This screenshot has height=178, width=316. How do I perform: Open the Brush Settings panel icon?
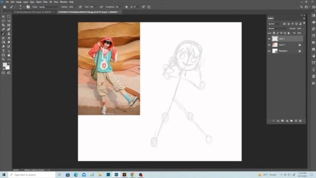(x=28, y=7)
